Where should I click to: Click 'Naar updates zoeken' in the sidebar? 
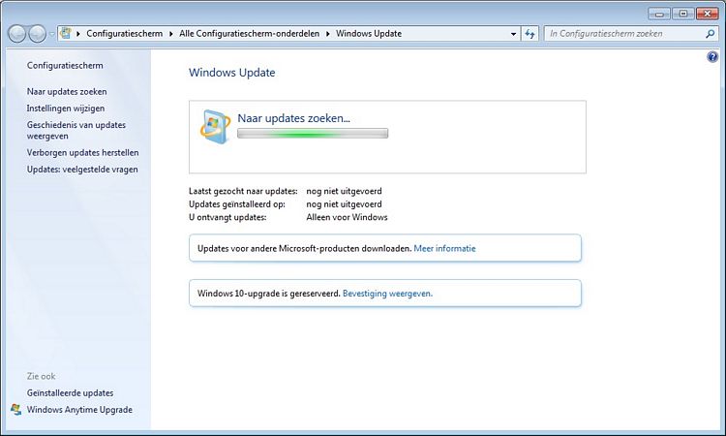(x=67, y=92)
